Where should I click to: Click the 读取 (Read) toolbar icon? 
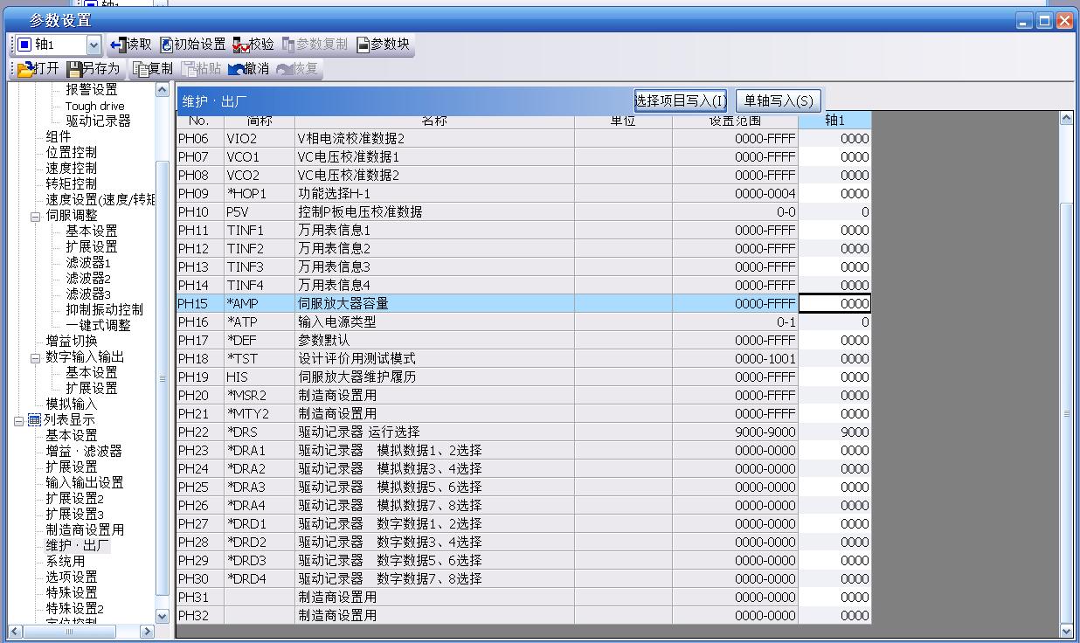point(119,45)
